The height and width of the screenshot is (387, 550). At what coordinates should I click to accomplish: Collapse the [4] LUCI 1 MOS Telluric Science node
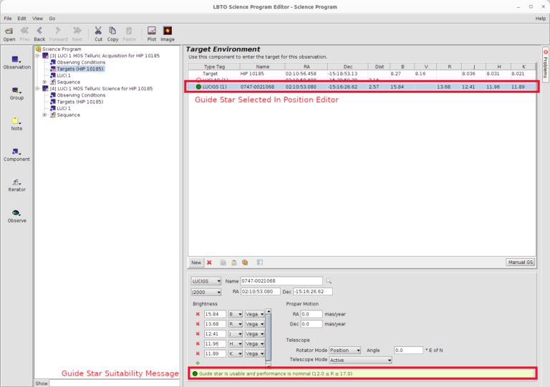[37, 89]
